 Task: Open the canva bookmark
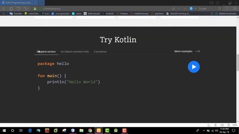pos(77,13)
